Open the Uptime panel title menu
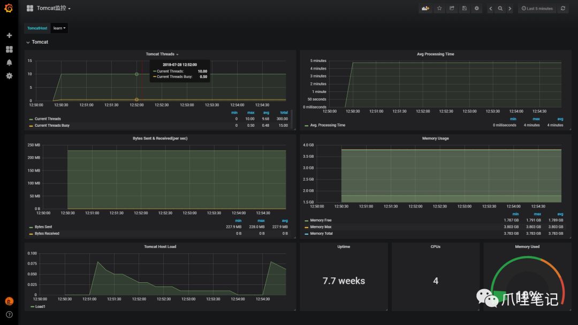Image resolution: width=578 pixels, height=325 pixels. pyautogui.click(x=344, y=246)
